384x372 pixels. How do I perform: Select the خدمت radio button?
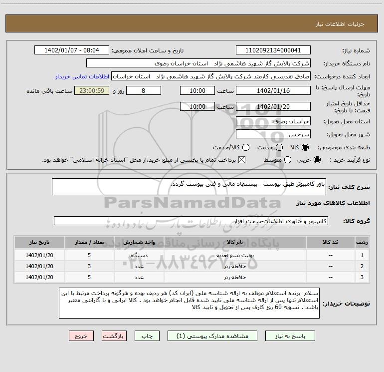(279, 147)
